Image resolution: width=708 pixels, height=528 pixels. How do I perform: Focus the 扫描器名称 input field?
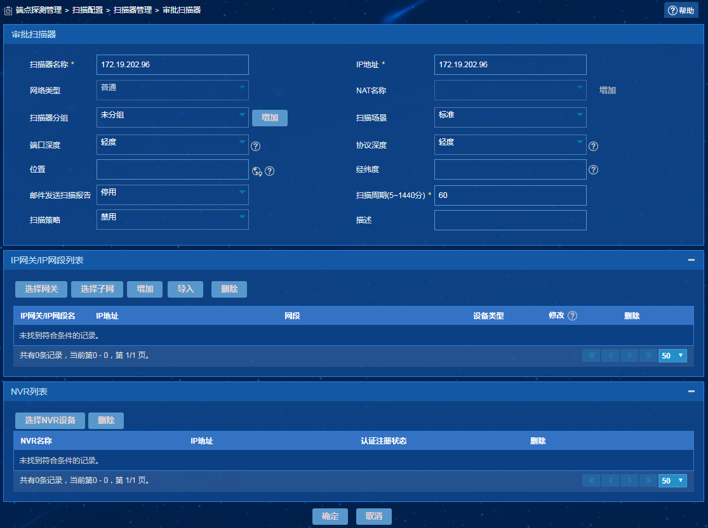[173, 65]
